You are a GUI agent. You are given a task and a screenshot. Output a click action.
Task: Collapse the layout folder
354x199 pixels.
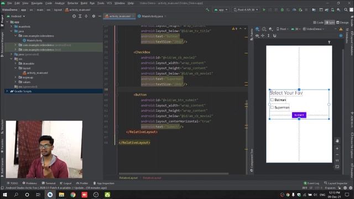15,68
